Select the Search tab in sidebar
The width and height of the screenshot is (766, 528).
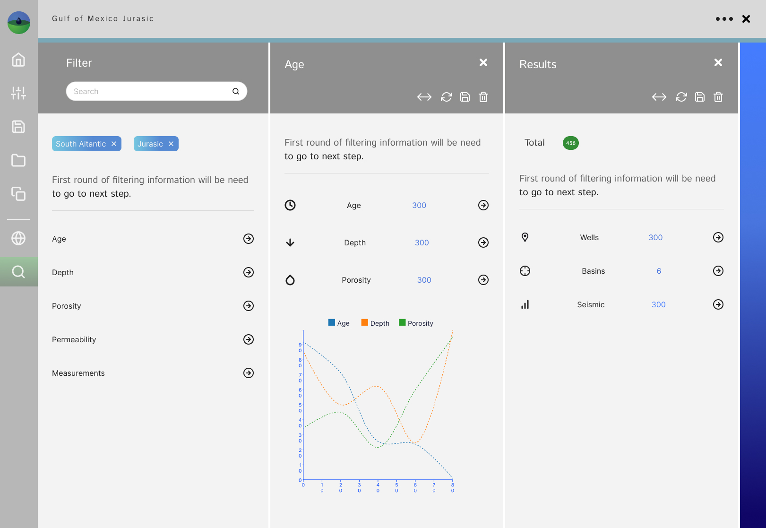coord(18,272)
